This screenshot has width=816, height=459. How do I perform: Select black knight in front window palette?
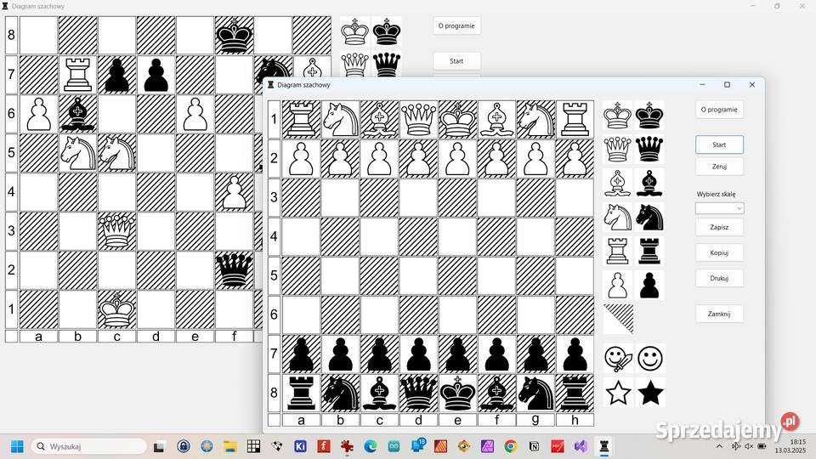point(649,217)
